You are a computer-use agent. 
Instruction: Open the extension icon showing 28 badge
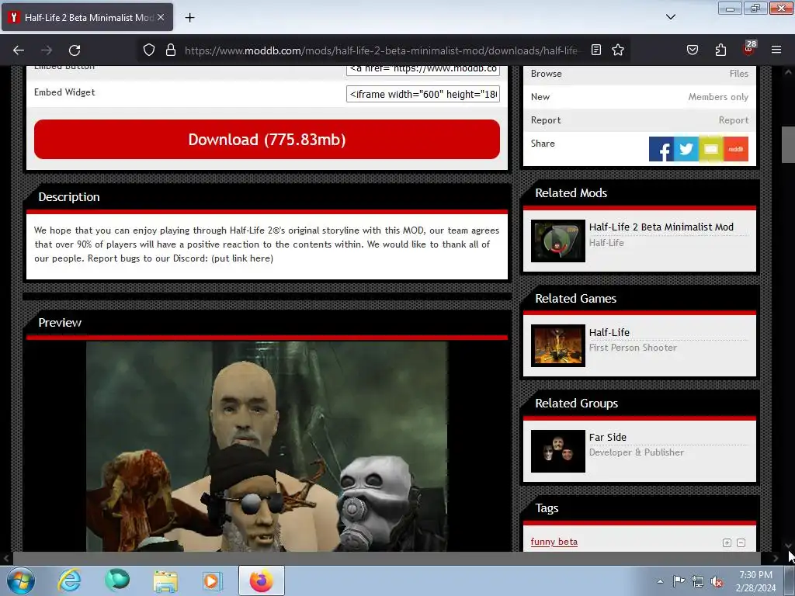pyautogui.click(x=749, y=49)
